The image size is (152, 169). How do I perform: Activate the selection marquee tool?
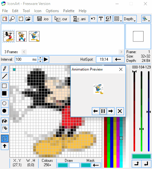pos(5,138)
